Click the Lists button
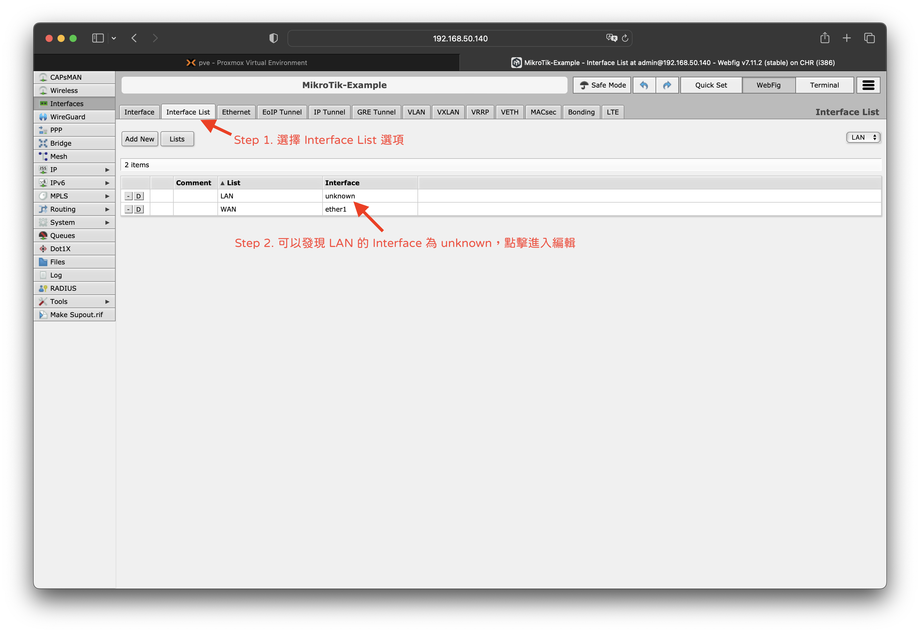Viewport: 920px width, 633px height. pyautogui.click(x=177, y=139)
